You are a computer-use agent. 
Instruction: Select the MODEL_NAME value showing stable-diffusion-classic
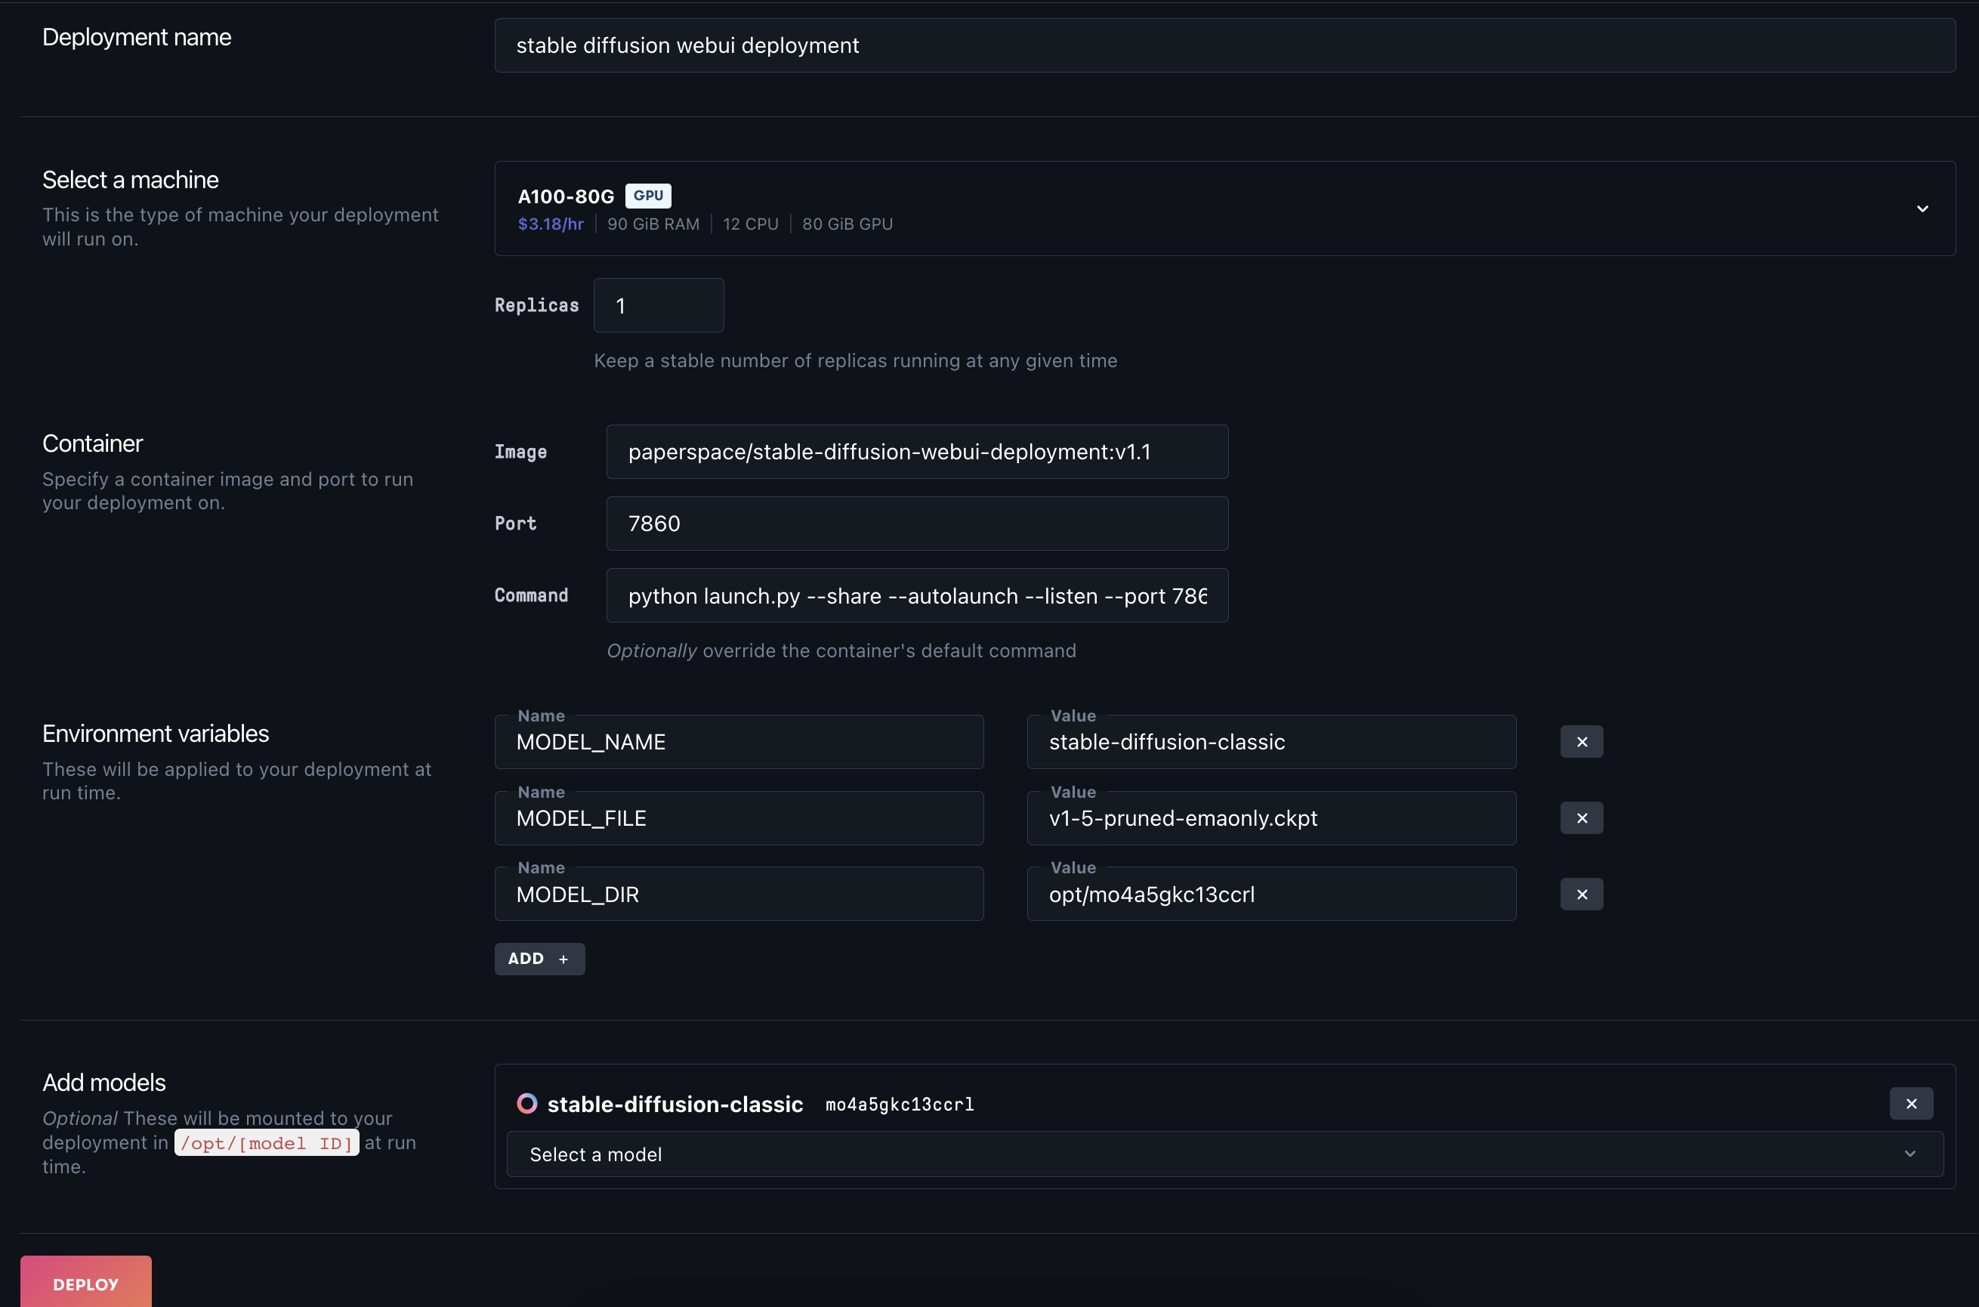click(x=1270, y=741)
